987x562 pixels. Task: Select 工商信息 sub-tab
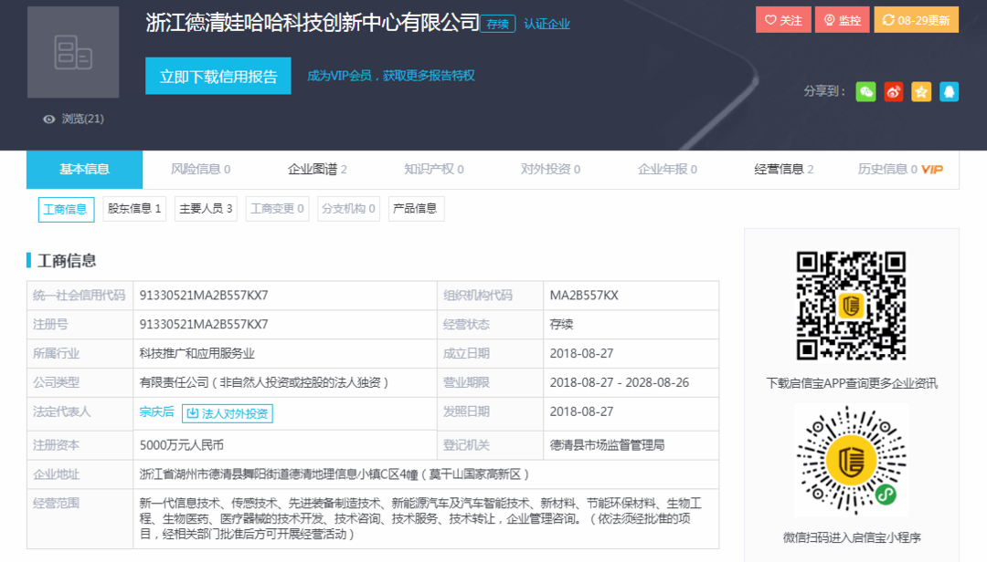click(x=66, y=209)
